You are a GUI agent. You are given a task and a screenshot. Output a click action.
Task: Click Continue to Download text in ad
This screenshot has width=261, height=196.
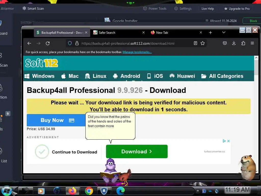(x=74, y=152)
